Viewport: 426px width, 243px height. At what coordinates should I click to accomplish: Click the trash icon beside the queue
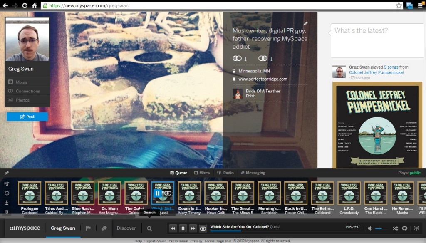[7, 212]
